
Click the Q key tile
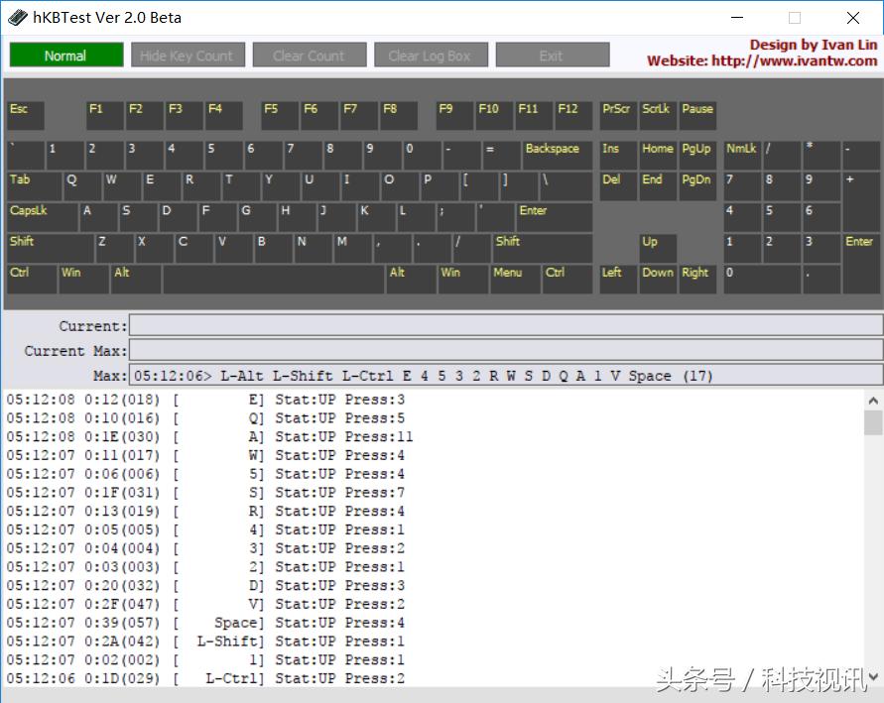pyautogui.click(x=82, y=186)
